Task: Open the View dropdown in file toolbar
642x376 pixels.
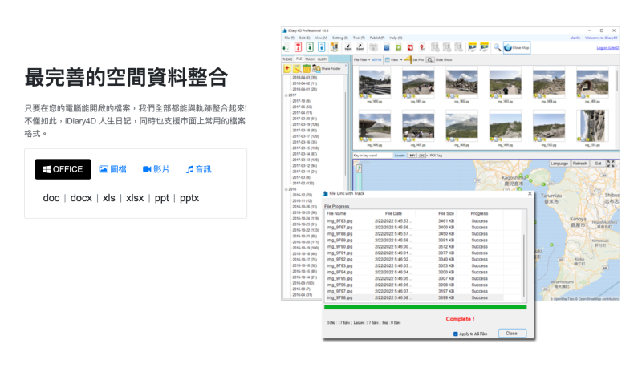Action: (x=393, y=60)
